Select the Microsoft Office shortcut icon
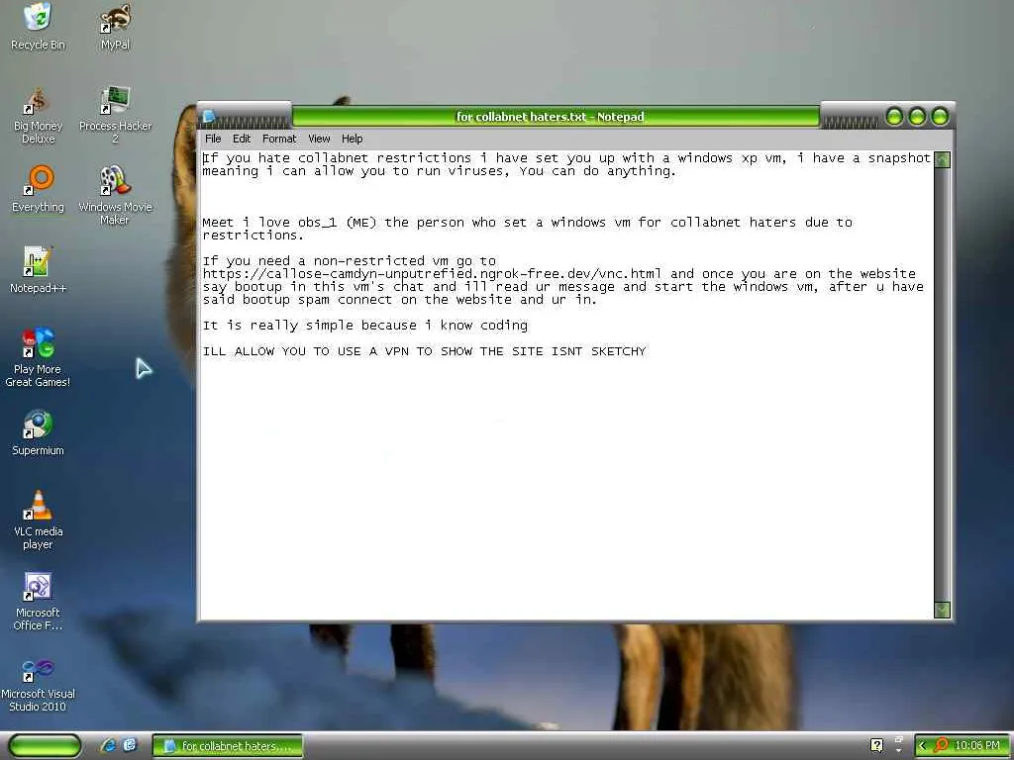 click(38, 601)
